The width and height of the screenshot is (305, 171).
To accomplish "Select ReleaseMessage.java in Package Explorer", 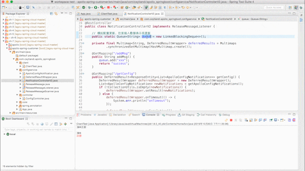I will tap(38, 84).
